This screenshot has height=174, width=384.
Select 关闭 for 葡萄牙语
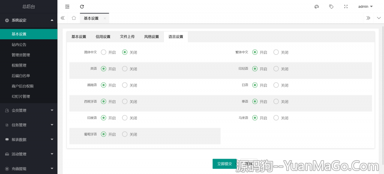[129, 134]
